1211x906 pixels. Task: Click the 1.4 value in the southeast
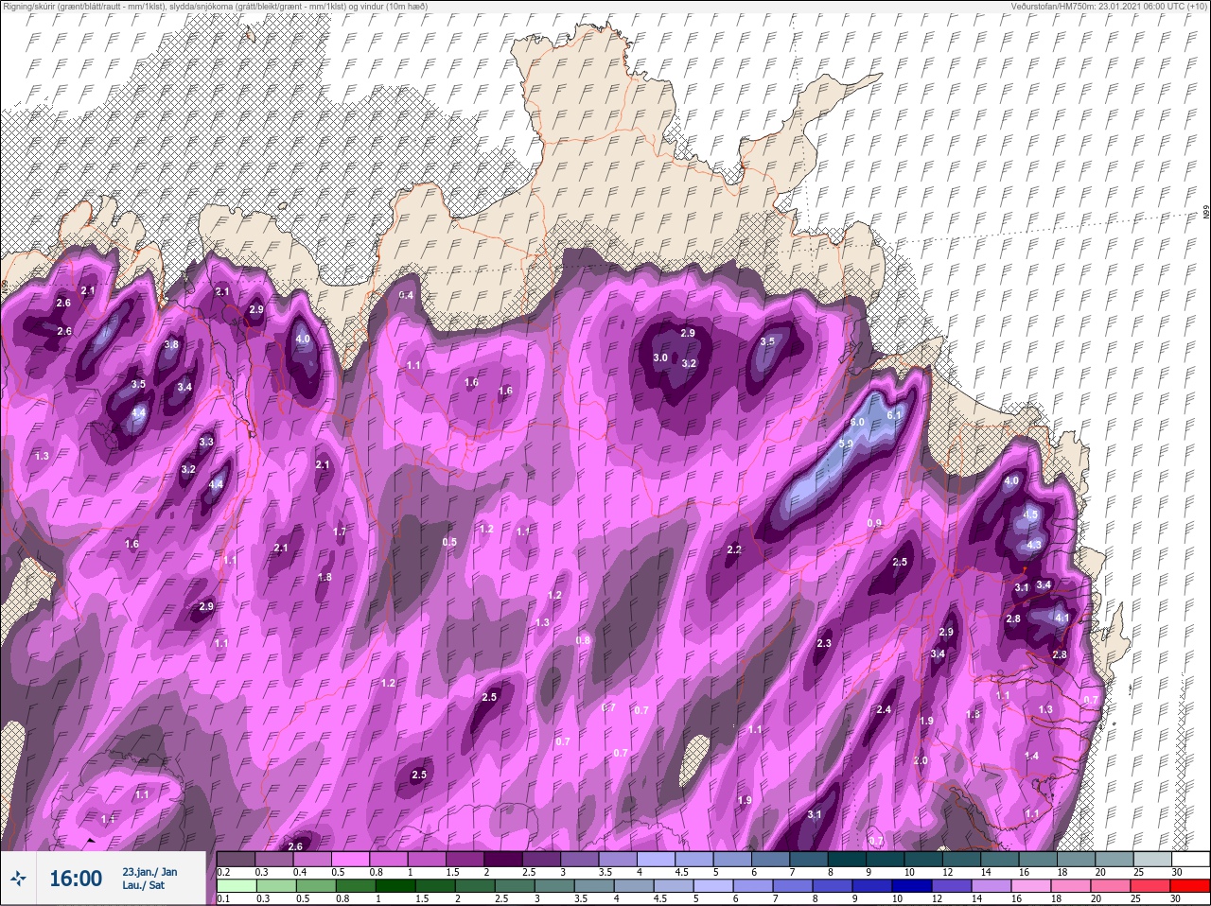[1031, 757]
